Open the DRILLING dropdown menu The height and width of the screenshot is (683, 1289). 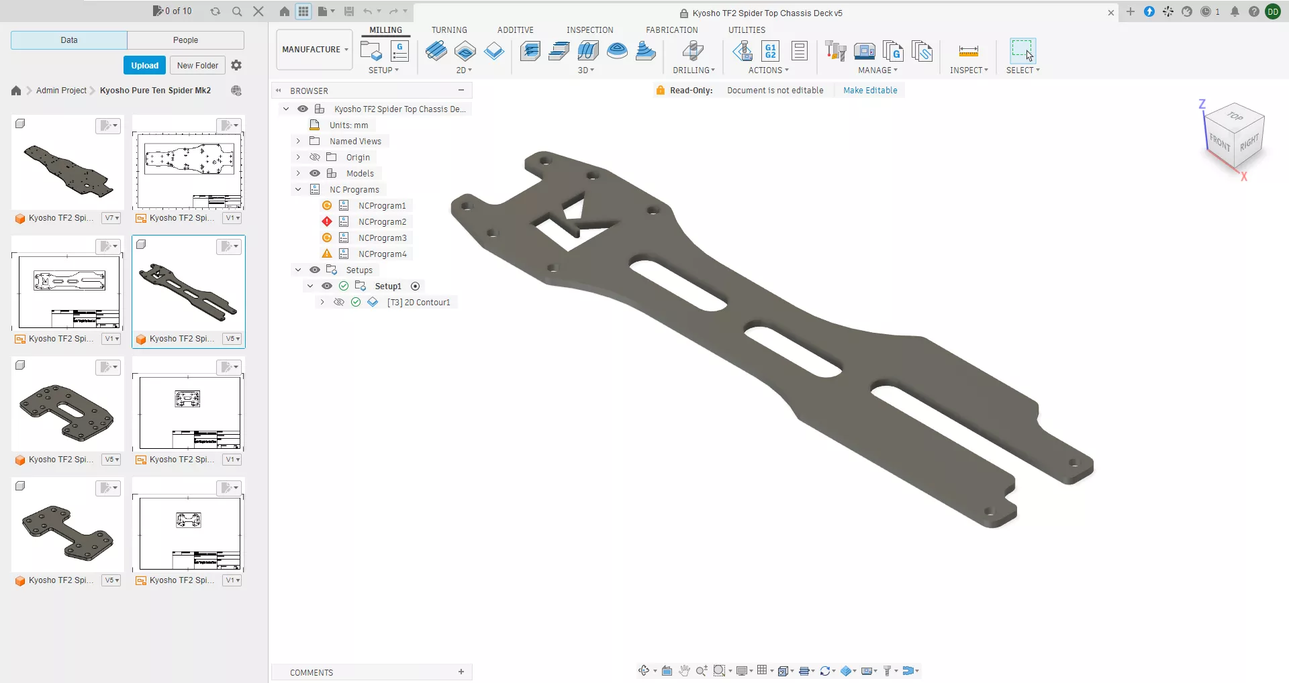(x=694, y=70)
